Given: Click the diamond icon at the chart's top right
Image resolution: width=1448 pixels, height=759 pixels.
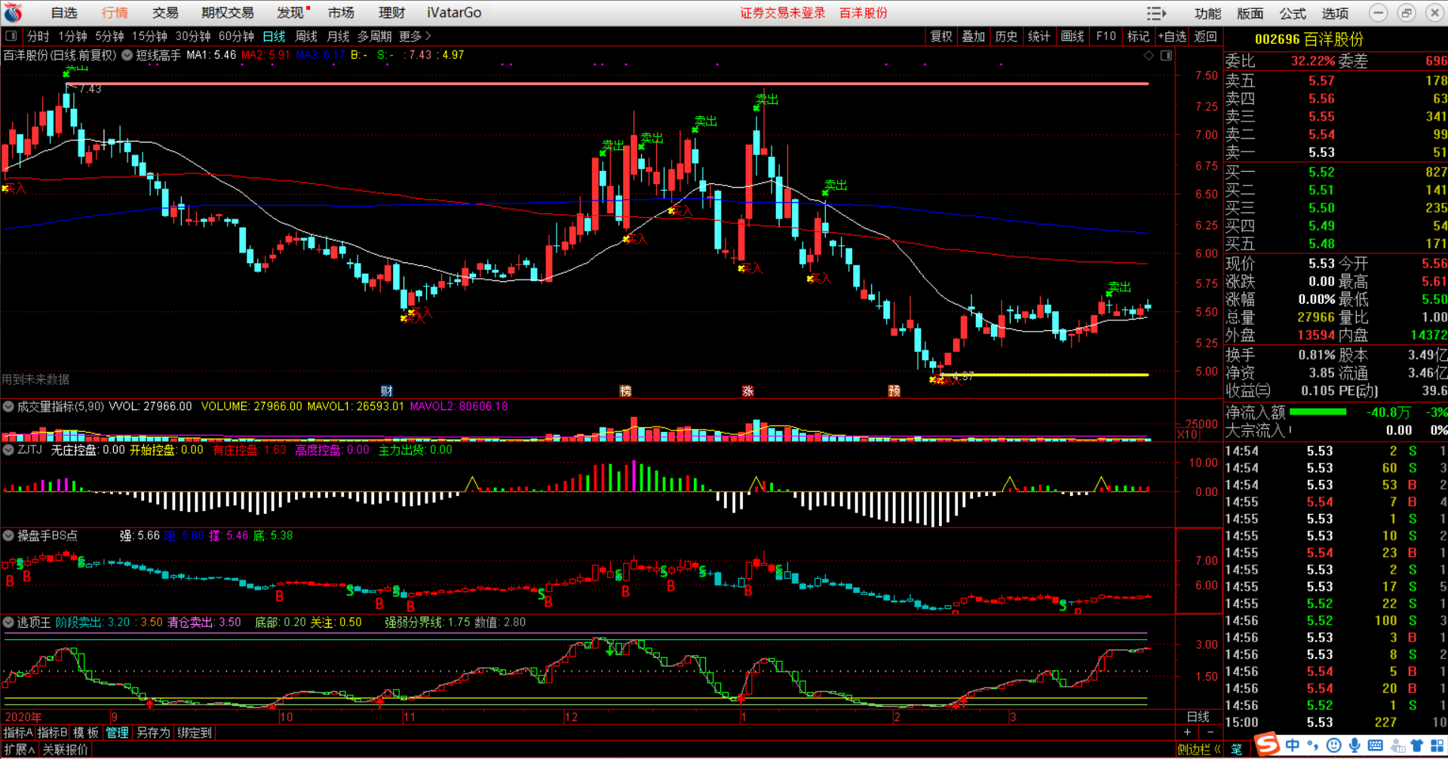Looking at the screenshot, I should pos(1149,55).
